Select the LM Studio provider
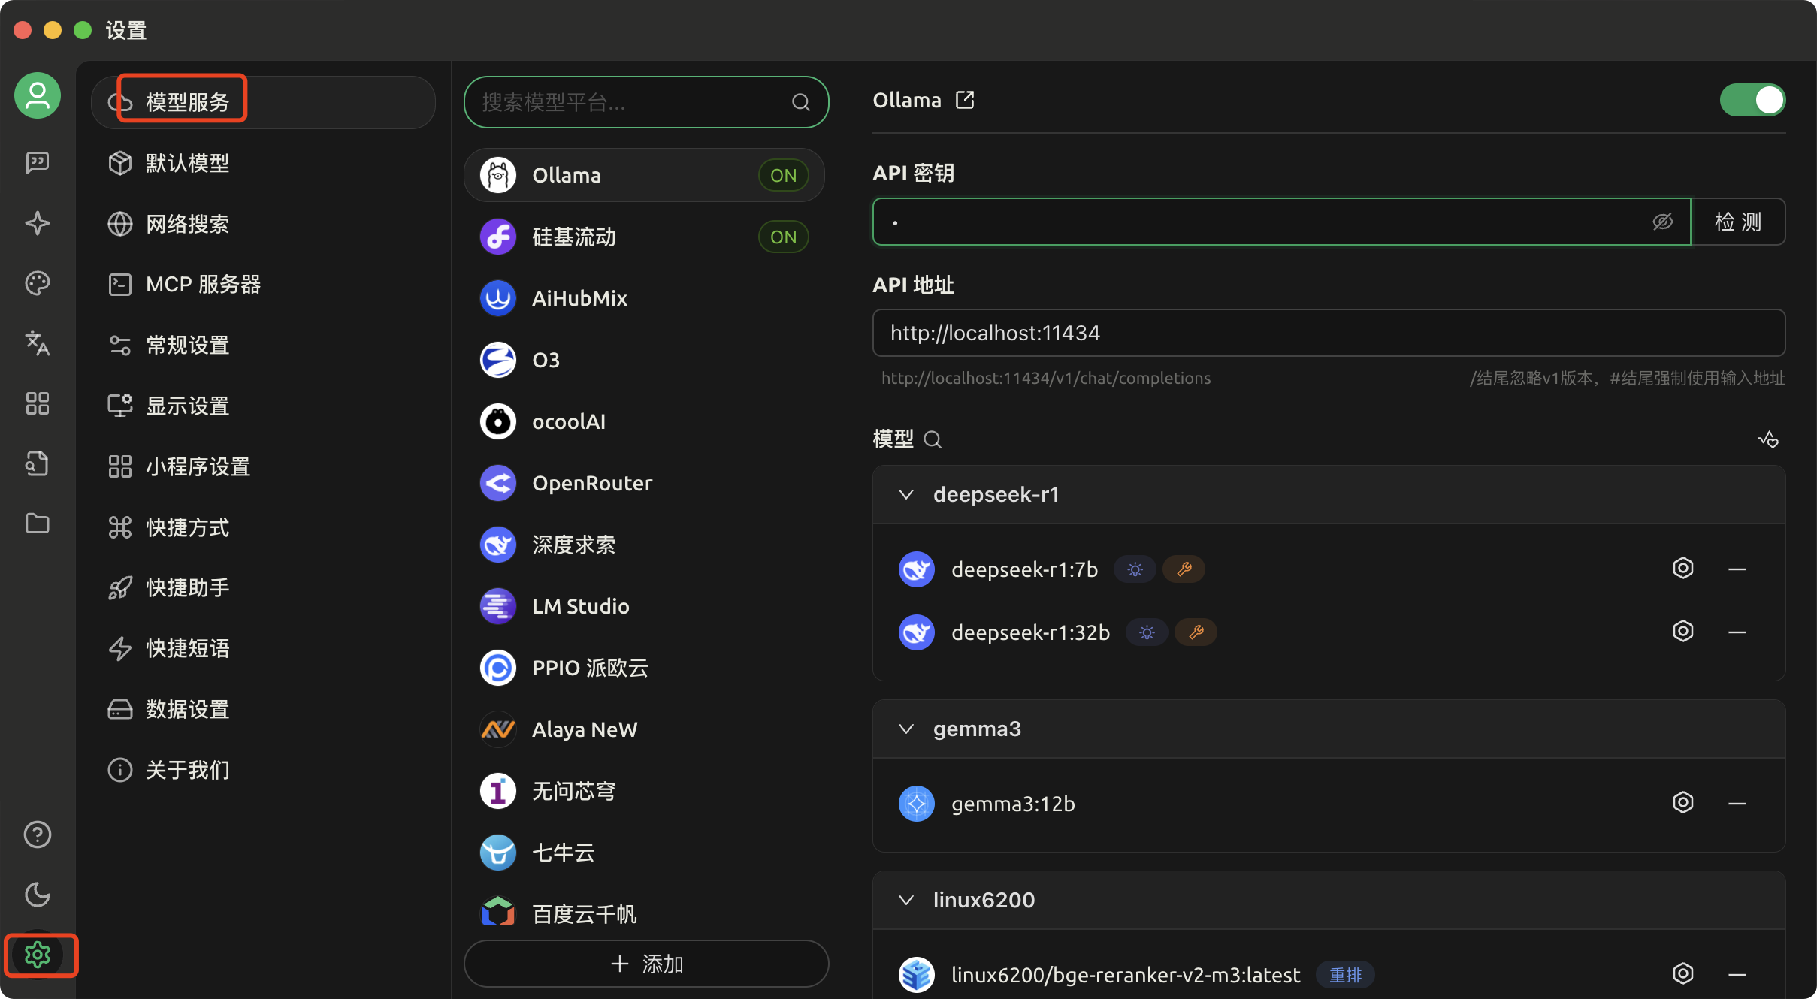Image resolution: width=1817 pixels, height=999 pixels. point(645,606)
